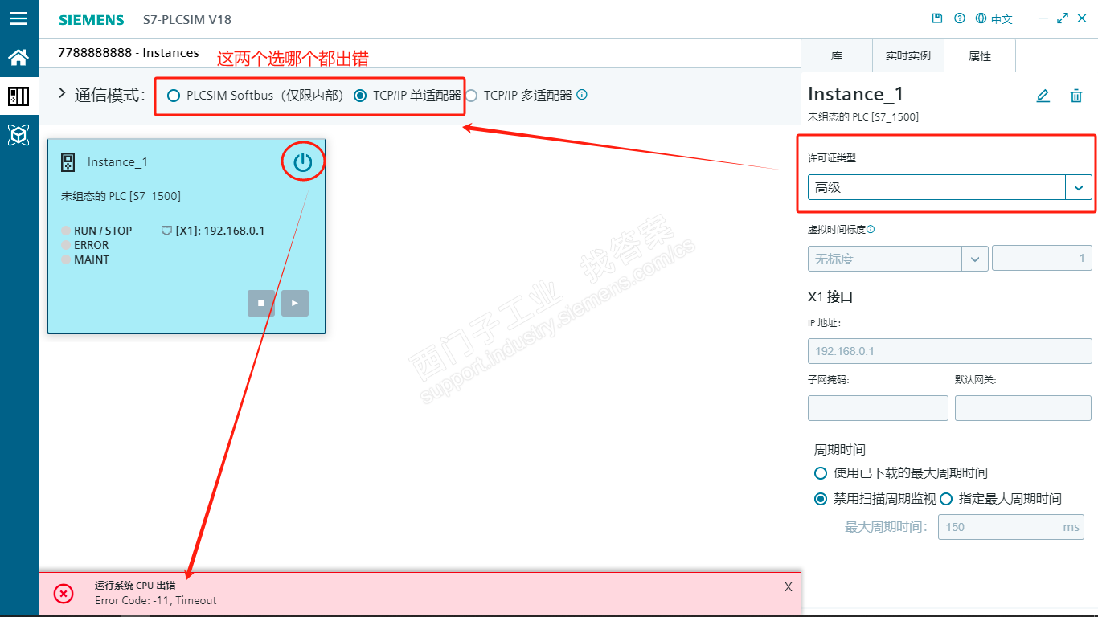
Task: Expand the 通信模式 section chevron
Action: coord(62,94)
